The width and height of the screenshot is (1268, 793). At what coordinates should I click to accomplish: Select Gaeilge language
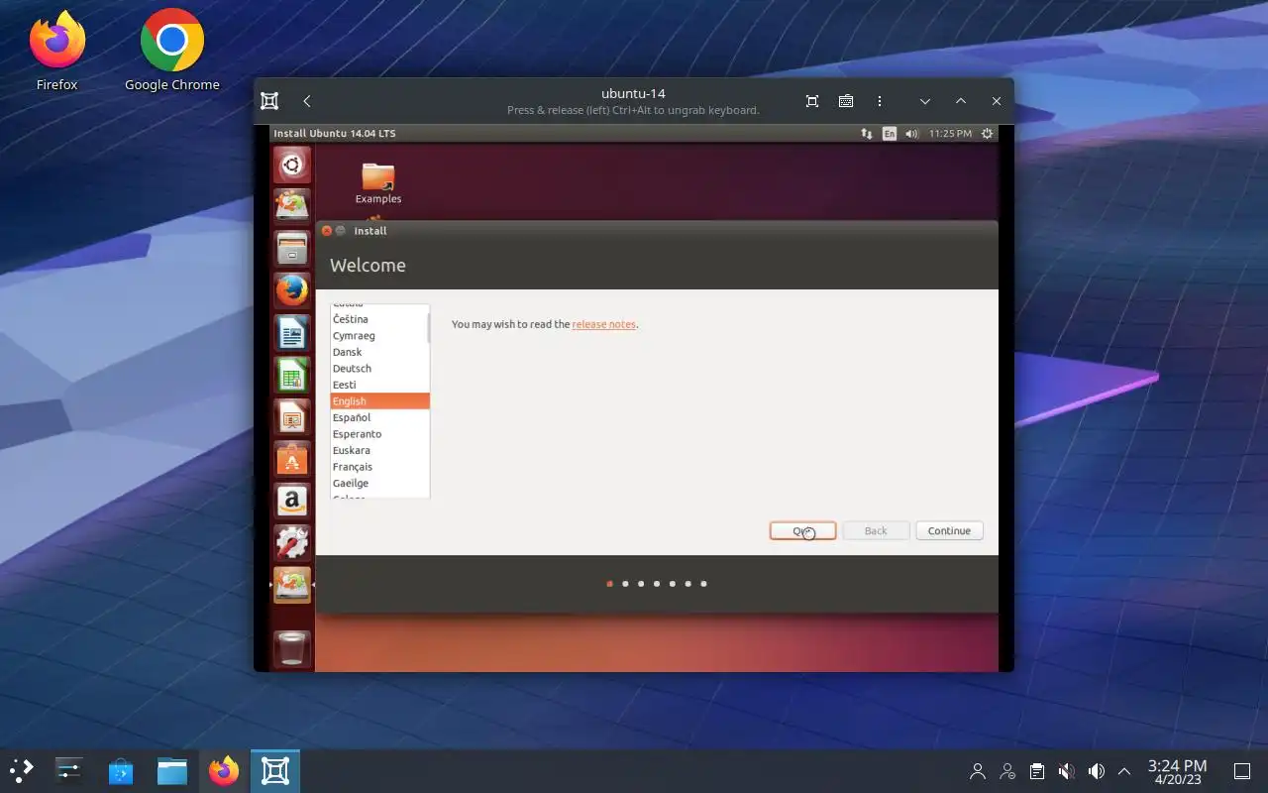[x=379, y=483]
